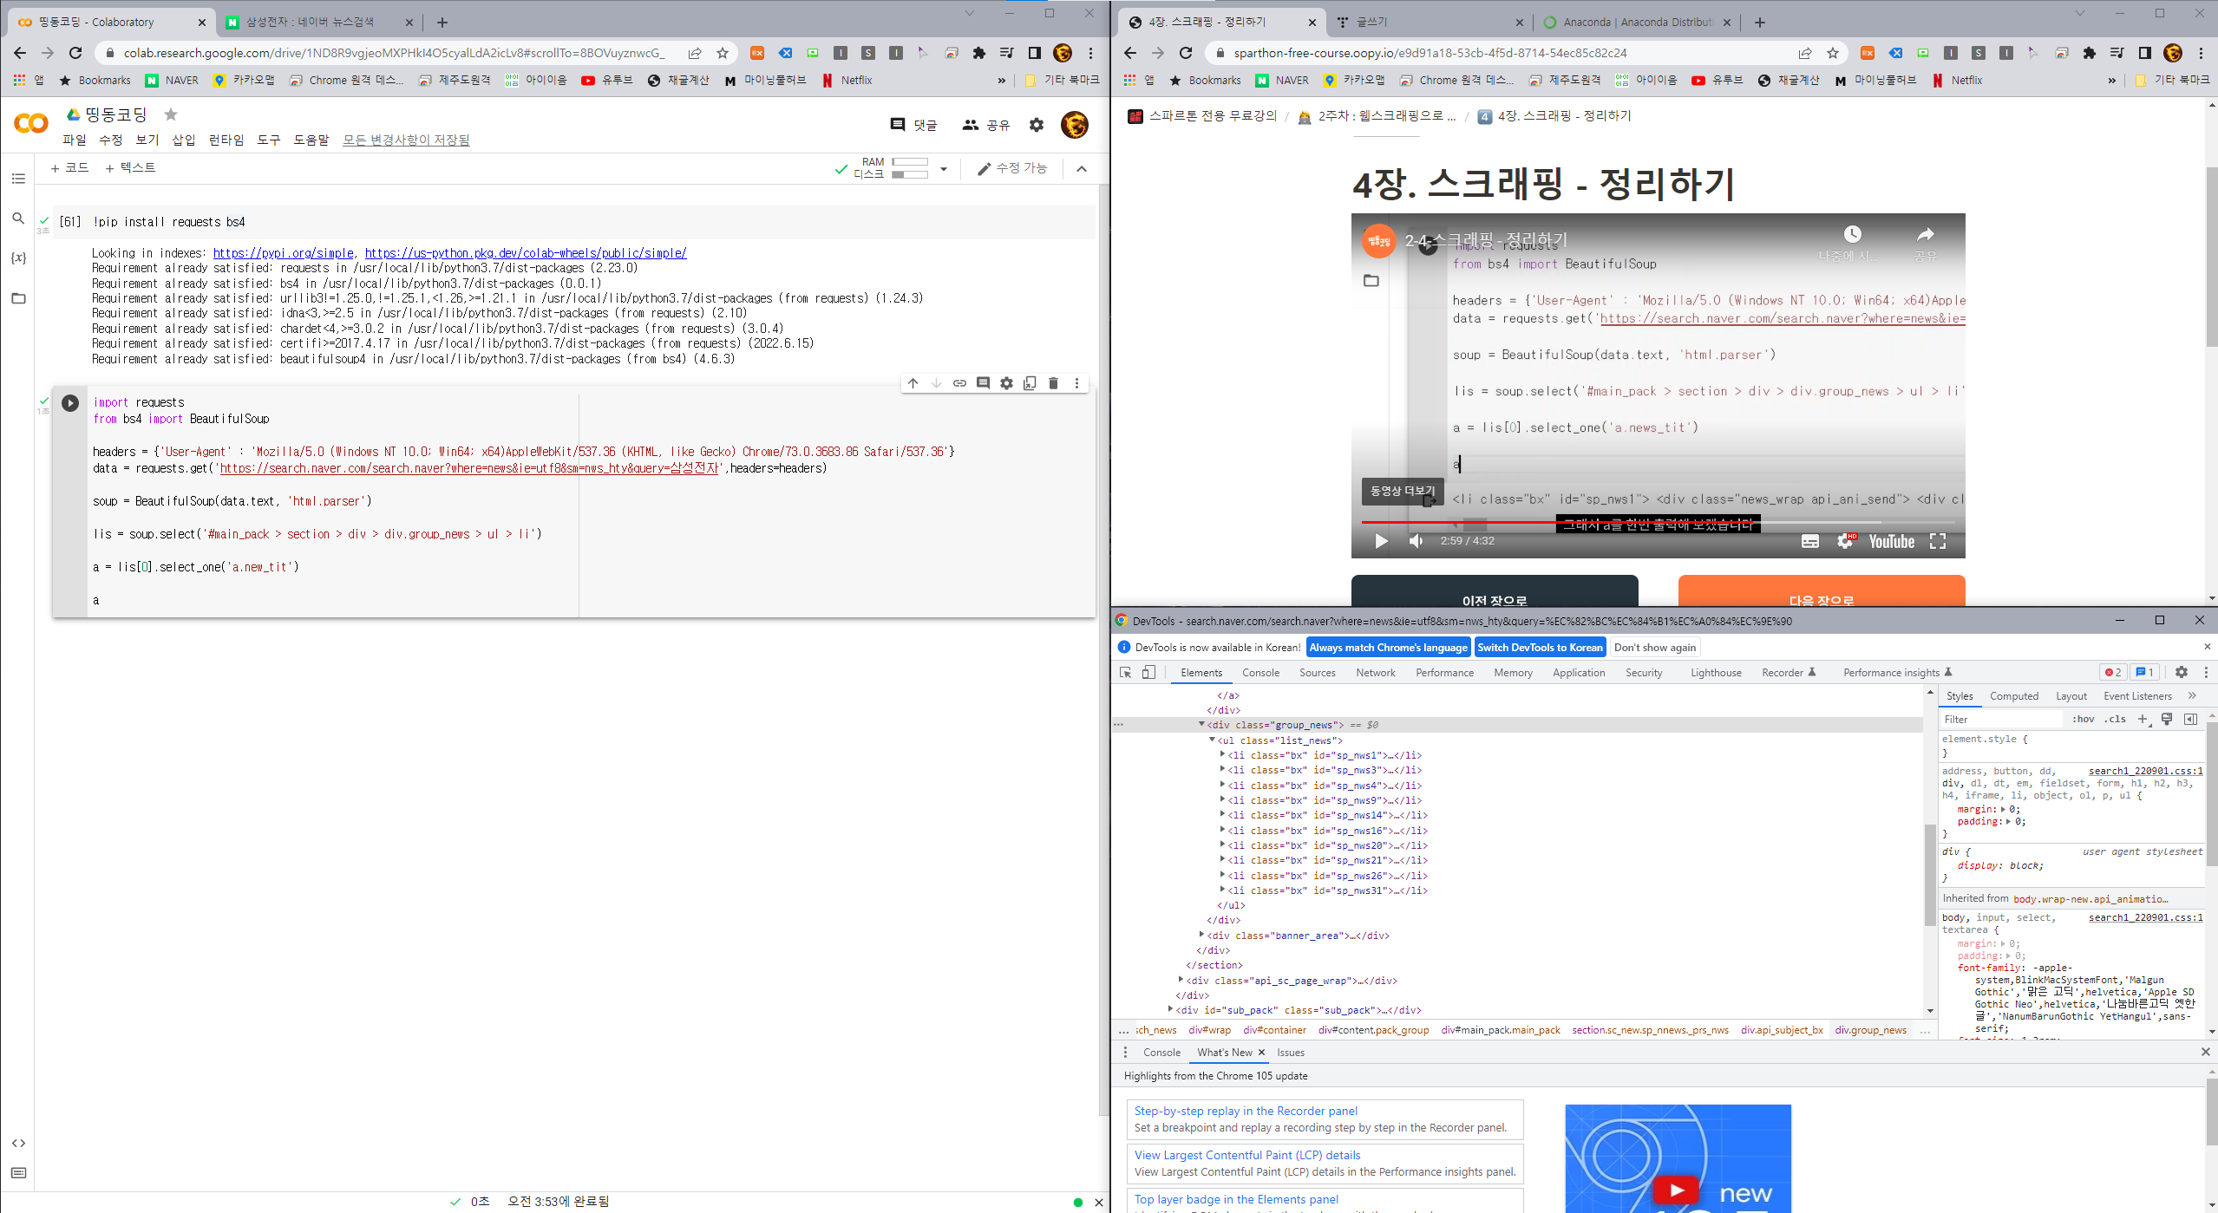Open DevTools settings gear

2181,672
